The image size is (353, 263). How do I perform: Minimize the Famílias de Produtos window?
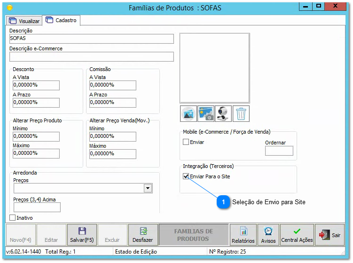[306, 6]
